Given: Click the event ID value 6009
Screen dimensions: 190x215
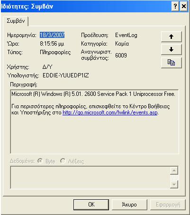Looking at the screenshot, I should click(x=121, y=56).
